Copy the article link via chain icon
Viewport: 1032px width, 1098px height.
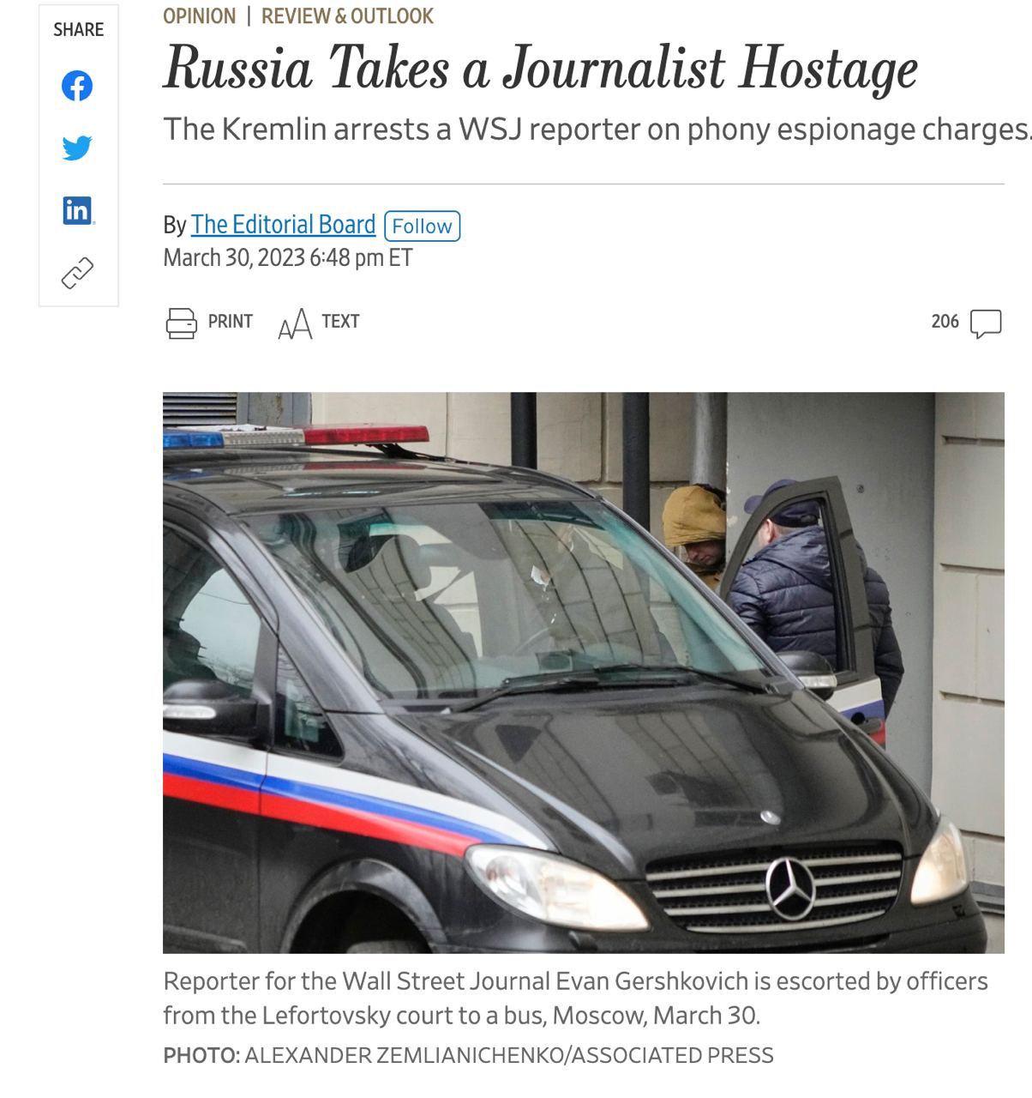coord(77,273)
